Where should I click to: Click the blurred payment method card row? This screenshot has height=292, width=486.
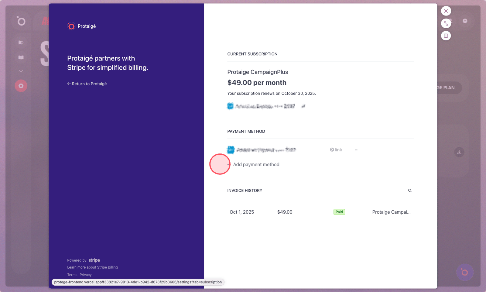point(262,150)
